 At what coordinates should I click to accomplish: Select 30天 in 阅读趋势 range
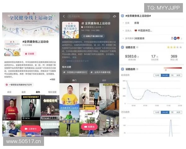[x=178, y=75]
